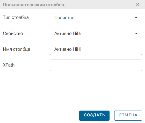This screenshot has height=123, width=145.
Task: Cancel with the Отмена button
Action: [x=128, y=115]
